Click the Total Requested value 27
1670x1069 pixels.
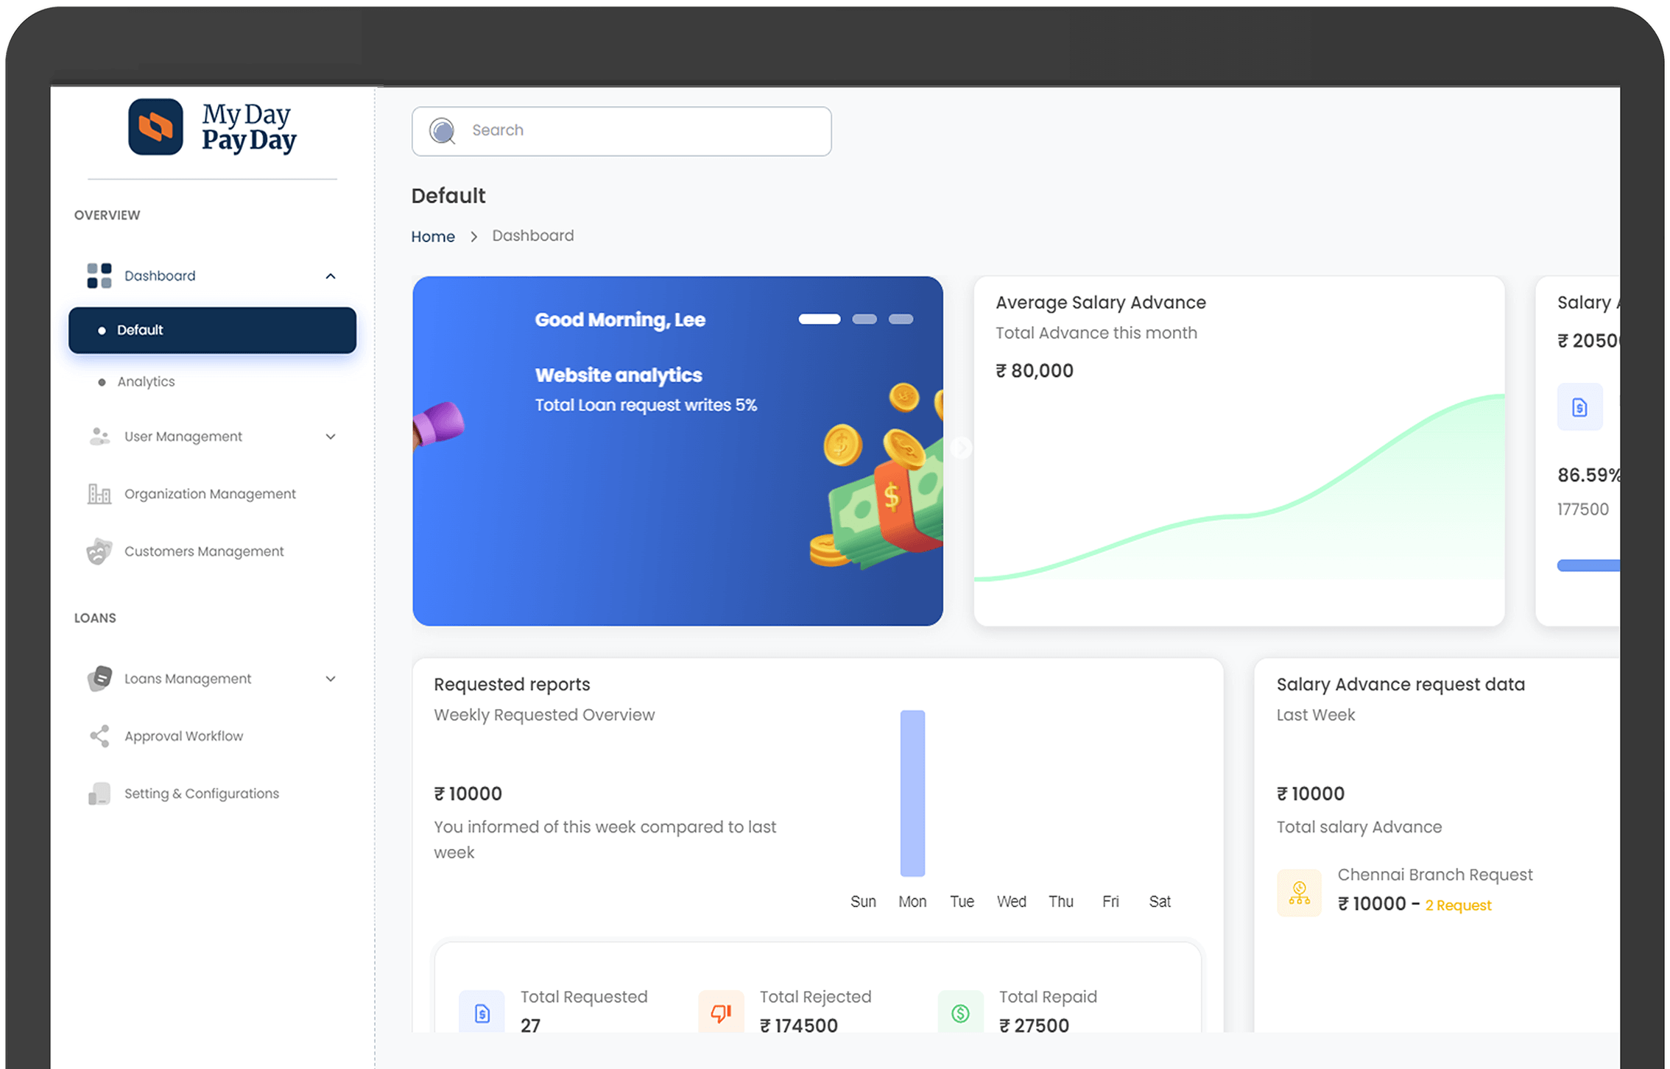[x=531, y=1026]
